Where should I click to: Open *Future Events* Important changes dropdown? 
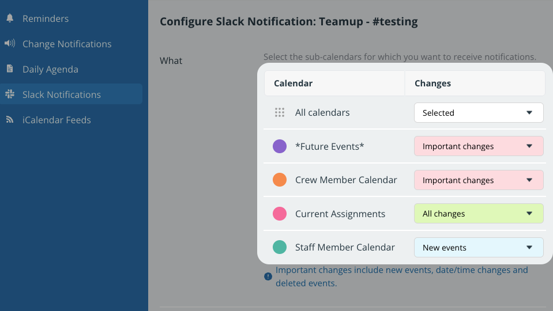479,146
